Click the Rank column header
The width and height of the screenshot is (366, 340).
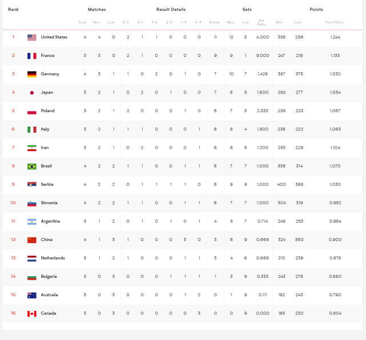click(13, 10)
